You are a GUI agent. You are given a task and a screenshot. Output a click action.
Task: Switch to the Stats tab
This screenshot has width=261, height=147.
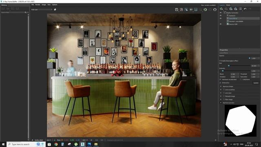[228, 5]
